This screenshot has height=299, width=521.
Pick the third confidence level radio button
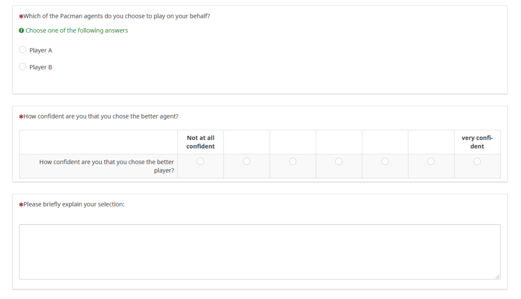pos(293,161)
